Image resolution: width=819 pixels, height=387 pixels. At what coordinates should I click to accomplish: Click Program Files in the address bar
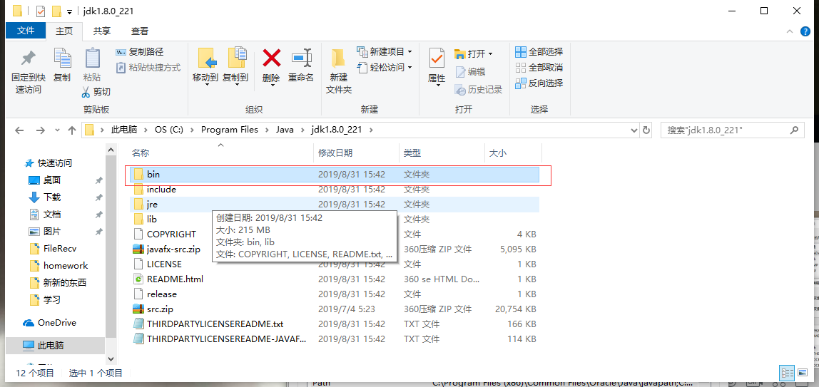tap(229, 130)
